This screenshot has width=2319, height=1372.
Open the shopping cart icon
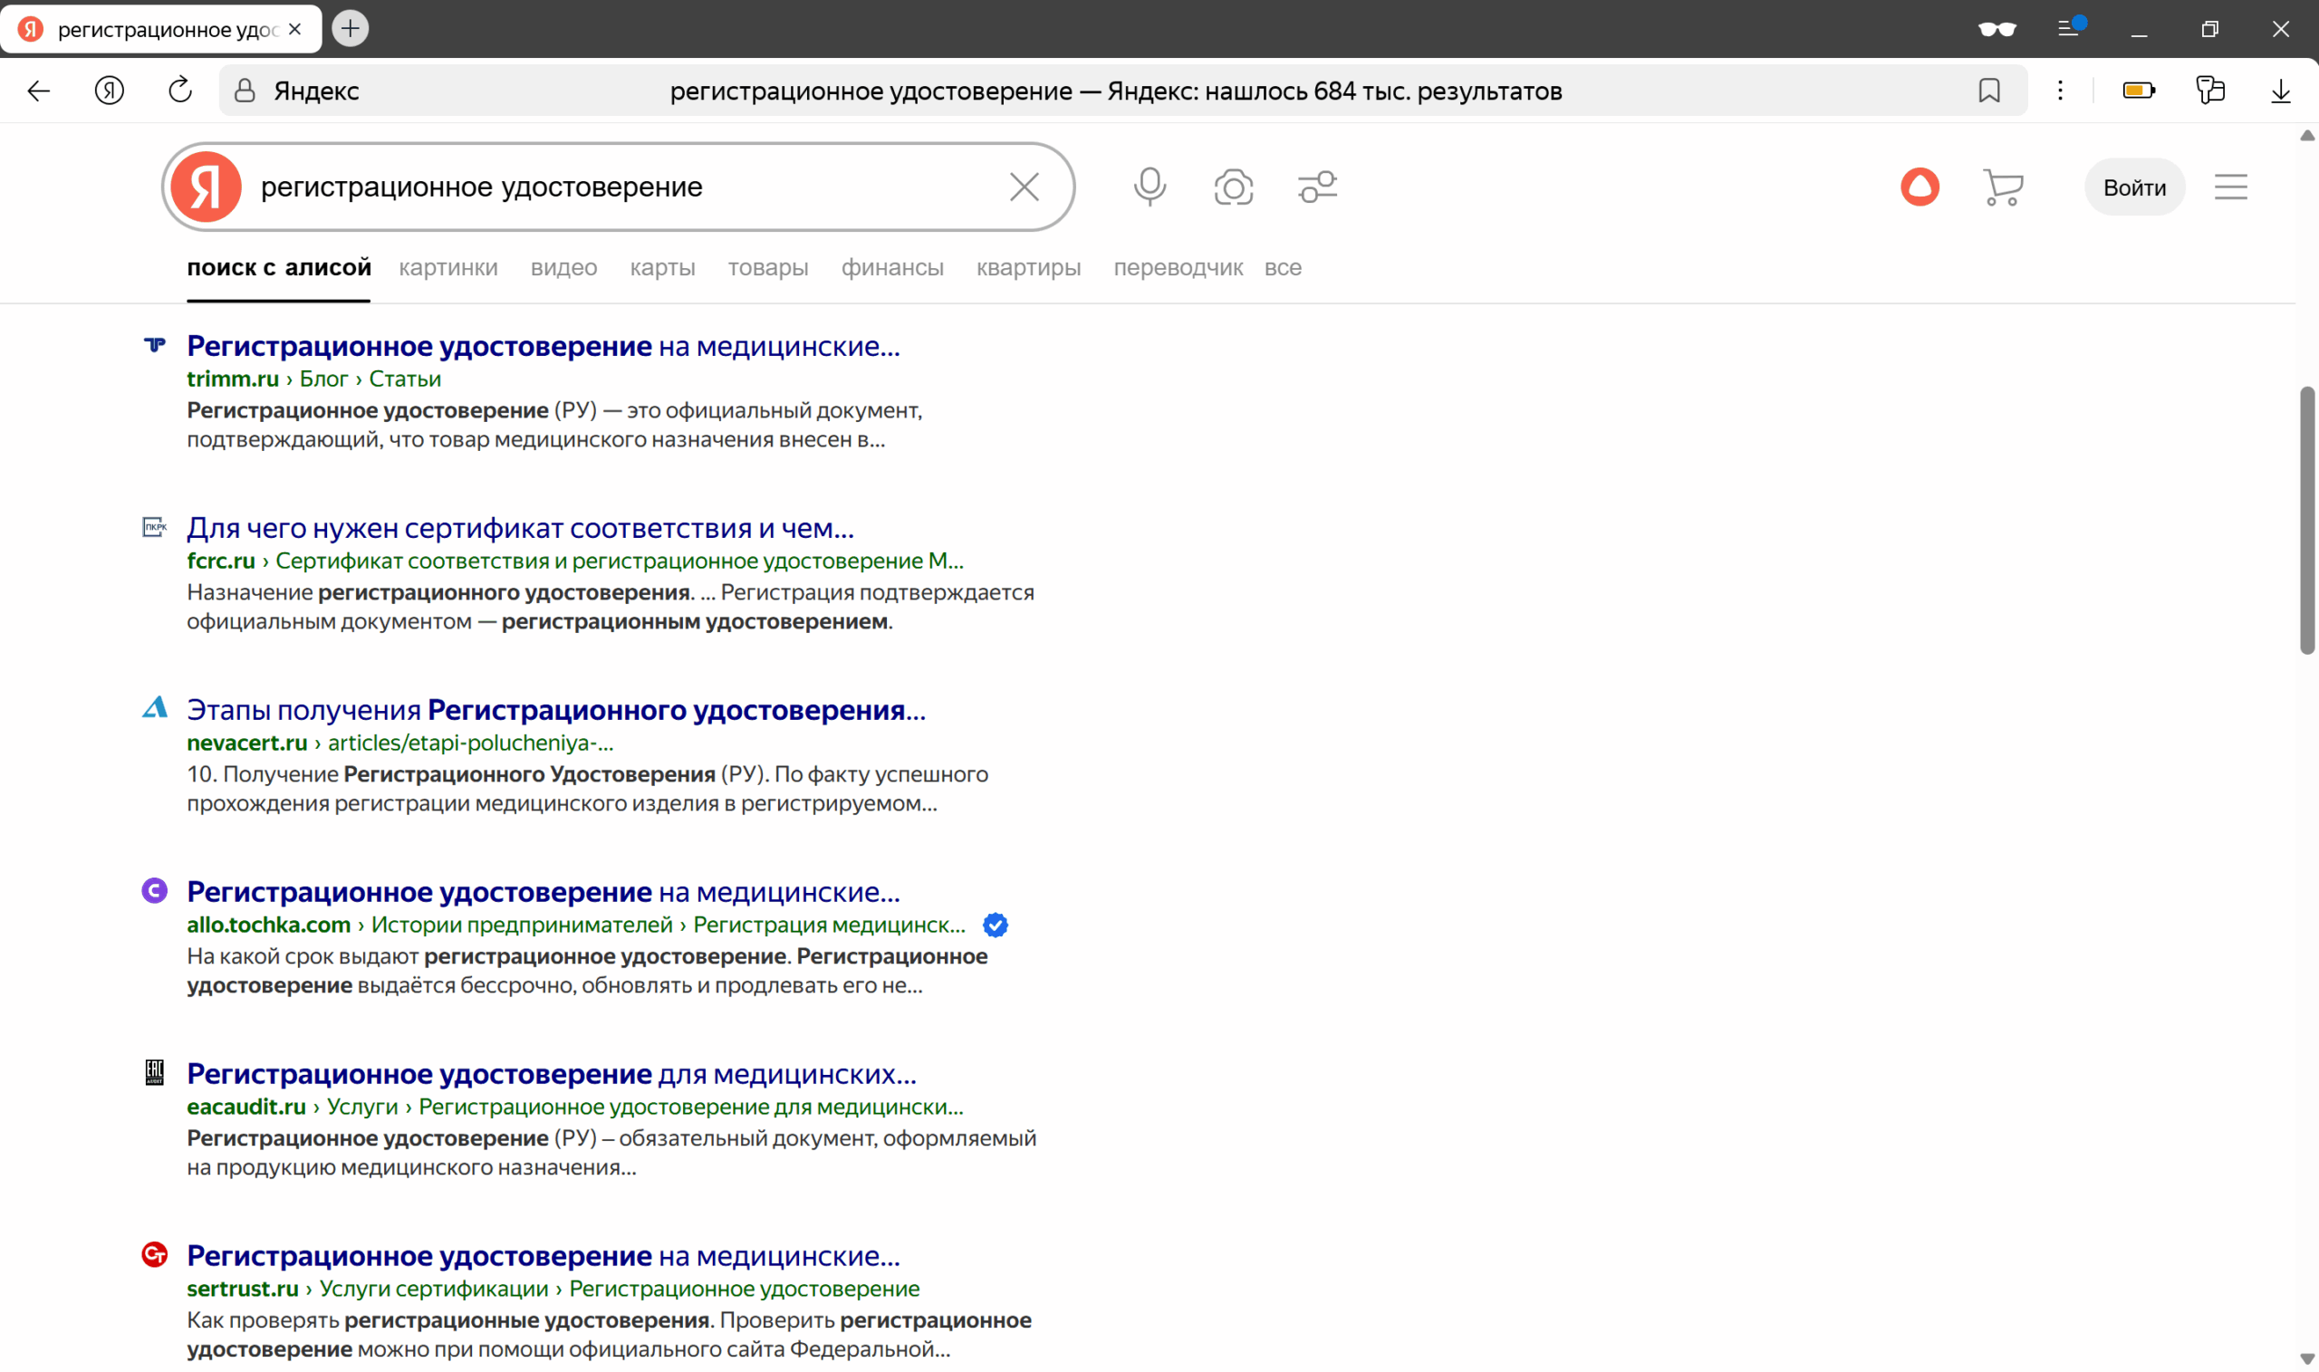[2003, 187]
